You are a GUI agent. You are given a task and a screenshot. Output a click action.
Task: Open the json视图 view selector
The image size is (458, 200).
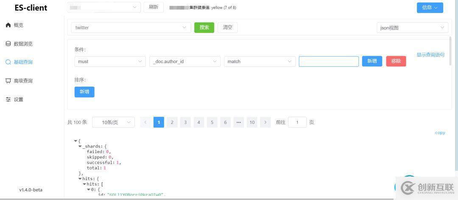click(x=412, y=28)
